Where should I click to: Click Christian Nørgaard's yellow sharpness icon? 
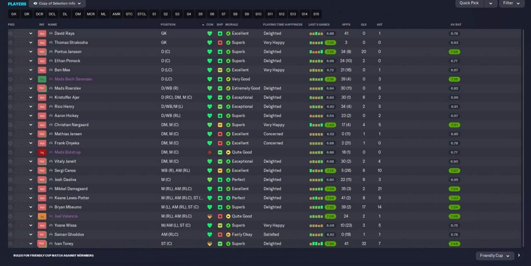coord(220,124)
